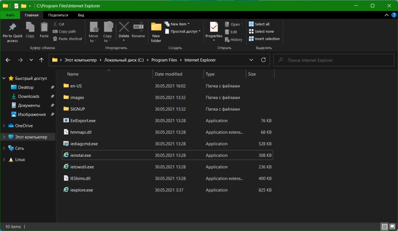Select hmmapi.dll file
This screenshot has width=398, height=231.
coord(167,132)
